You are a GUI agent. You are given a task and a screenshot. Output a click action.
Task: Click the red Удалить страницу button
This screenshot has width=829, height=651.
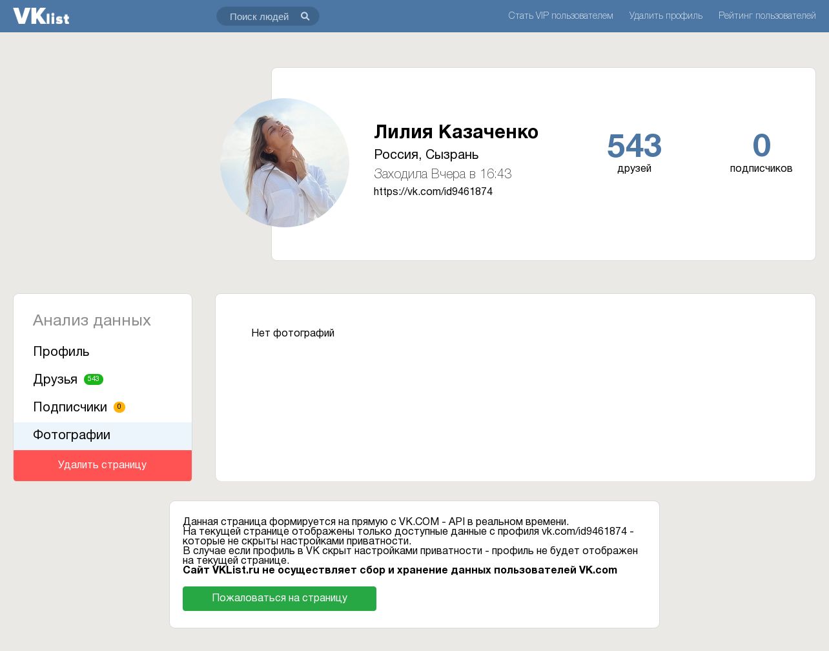pyautogui.click(x=103, y=465)
